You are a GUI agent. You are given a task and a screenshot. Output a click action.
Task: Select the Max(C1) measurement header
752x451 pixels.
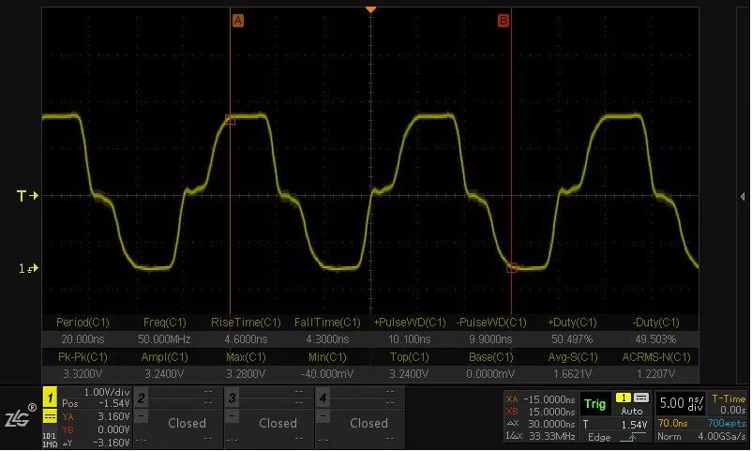[246, 357]
